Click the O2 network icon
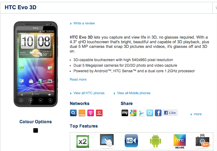The image size is (217, 151). pos(73,113)
